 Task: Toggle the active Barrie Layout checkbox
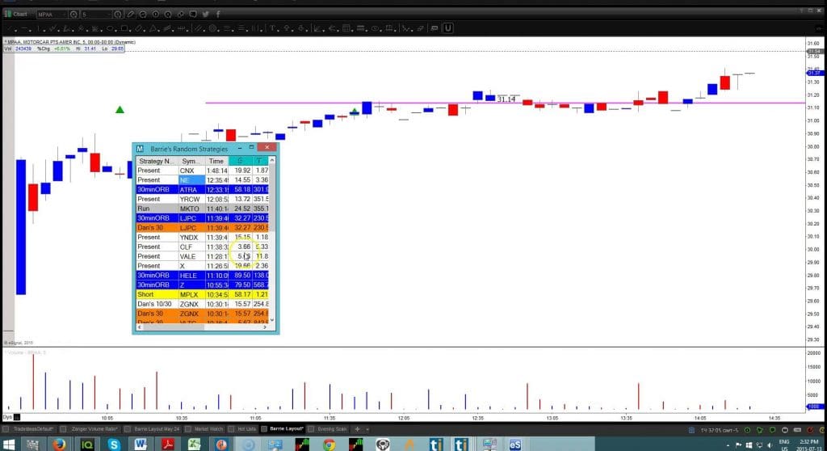click(264, 429)
